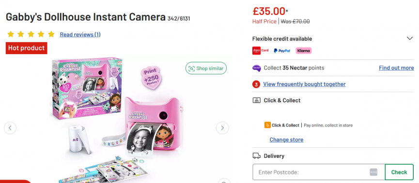Show next product image arrow
Image resolution: width=419 pixels, height=183 pixels.
tap(222, 128)
